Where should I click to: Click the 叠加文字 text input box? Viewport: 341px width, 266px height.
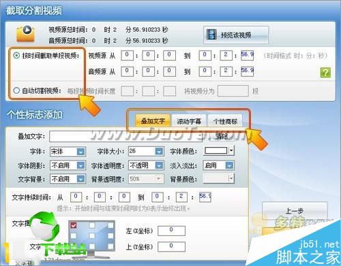pos(125,136)
